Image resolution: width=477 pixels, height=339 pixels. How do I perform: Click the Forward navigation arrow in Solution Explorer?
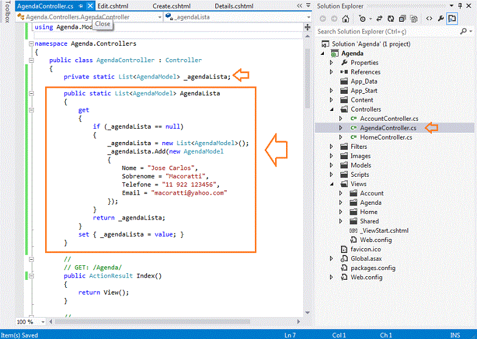[334, 19]
